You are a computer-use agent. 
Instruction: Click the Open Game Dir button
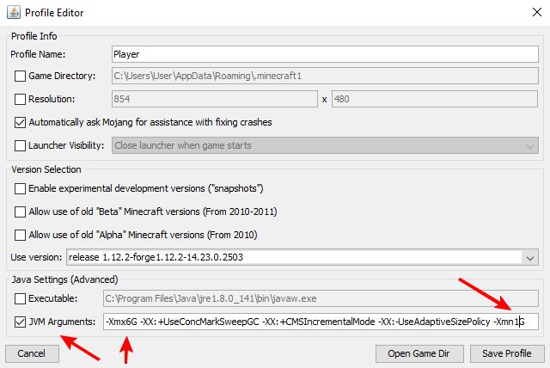419,353
